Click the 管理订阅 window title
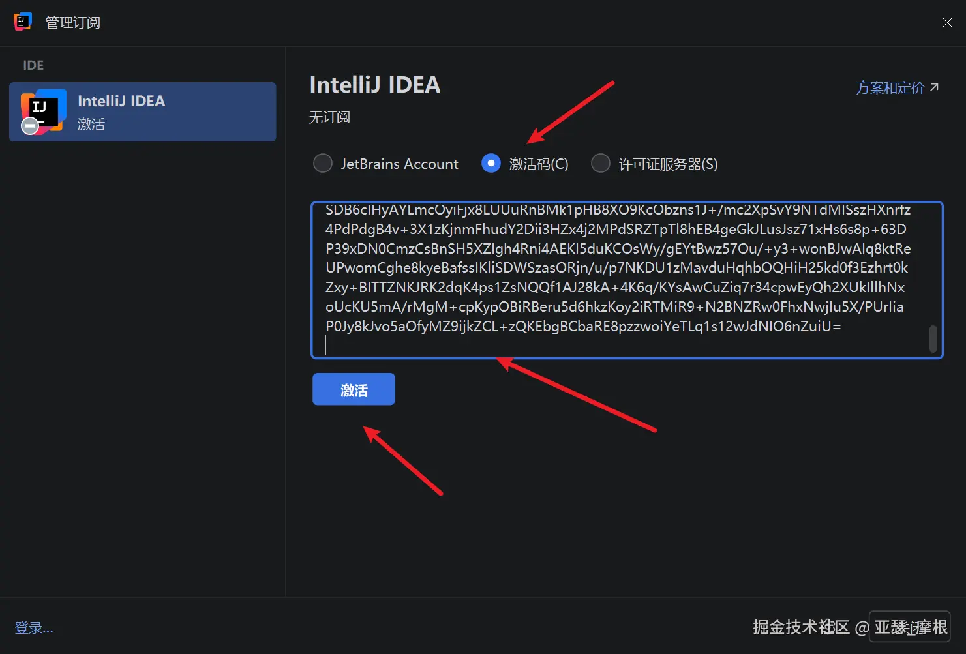966x654 pixels. pos(73,23)
